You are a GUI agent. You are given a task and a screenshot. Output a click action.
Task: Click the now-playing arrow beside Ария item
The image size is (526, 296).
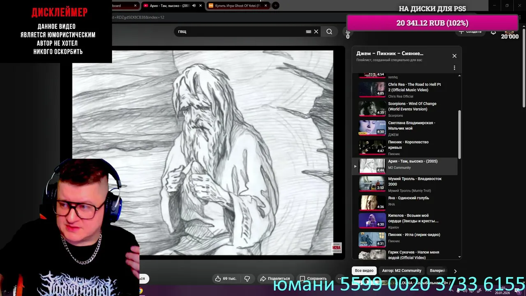click(355, 166)
